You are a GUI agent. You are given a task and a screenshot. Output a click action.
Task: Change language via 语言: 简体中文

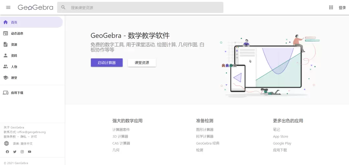tap(23, 144)
